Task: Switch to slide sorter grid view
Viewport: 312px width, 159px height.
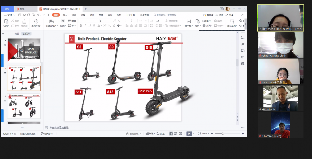Action: 176,133
